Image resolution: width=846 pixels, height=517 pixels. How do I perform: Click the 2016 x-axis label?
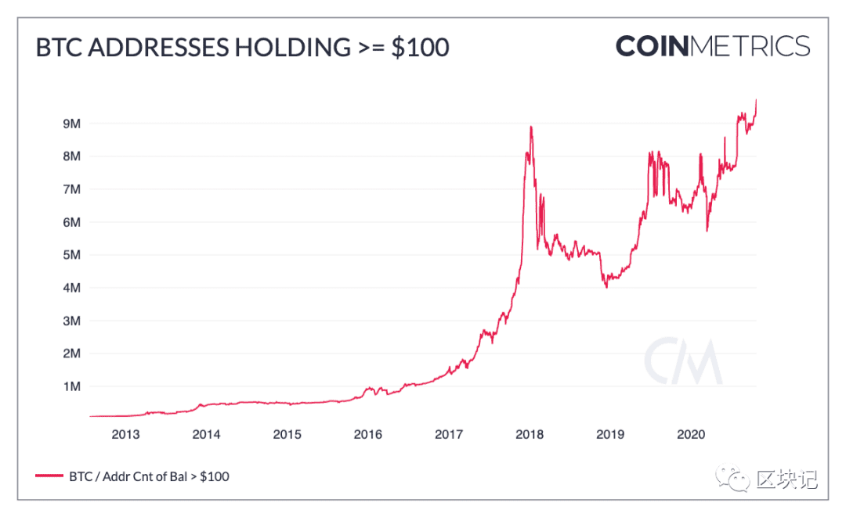pos(368,435)
